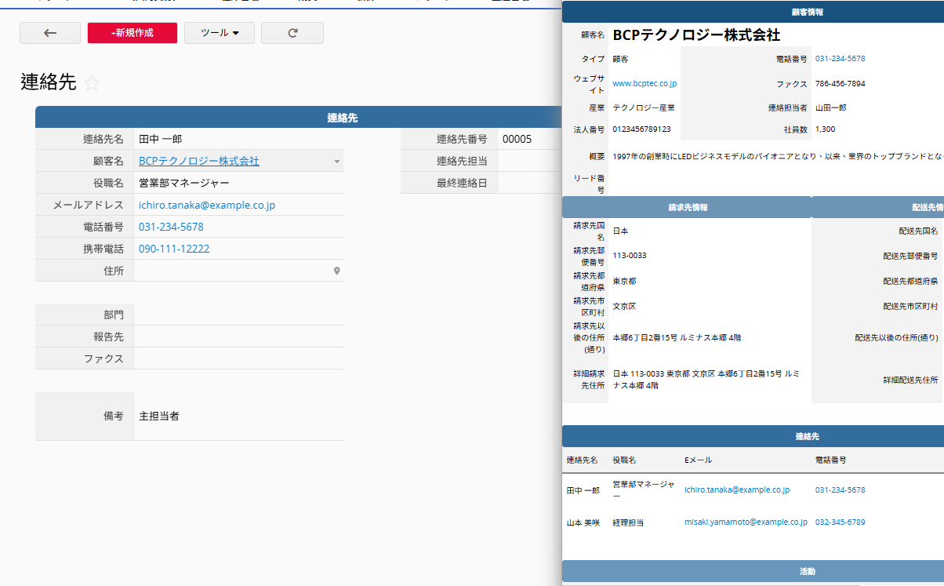Click the メールアドレス value in the contact form

(207, 205)
